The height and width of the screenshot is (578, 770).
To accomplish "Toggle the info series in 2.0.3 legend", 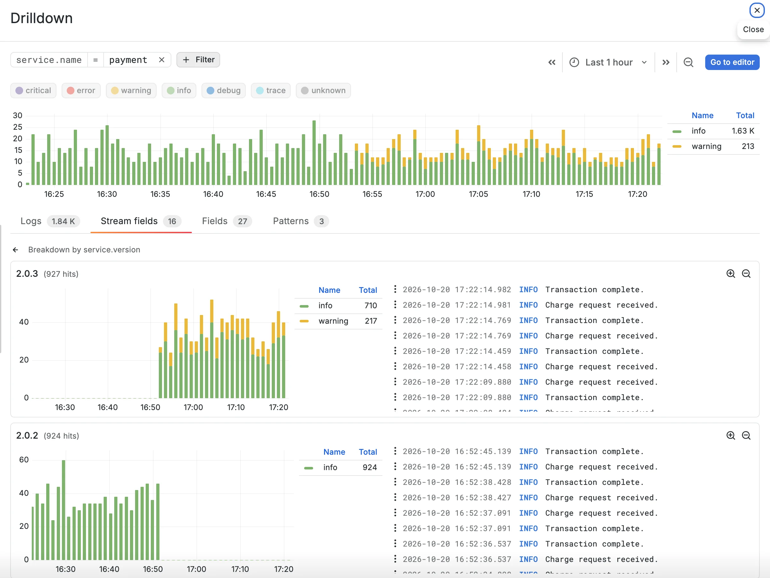I will [x=338, y=306].
